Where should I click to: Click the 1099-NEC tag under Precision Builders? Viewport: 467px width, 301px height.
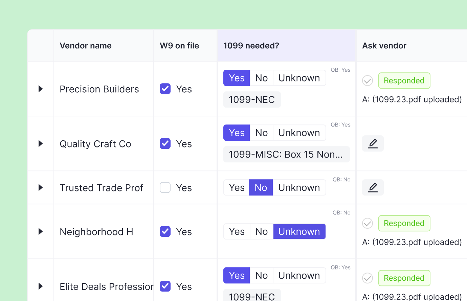pyautogui.click(x=252, y=99)
